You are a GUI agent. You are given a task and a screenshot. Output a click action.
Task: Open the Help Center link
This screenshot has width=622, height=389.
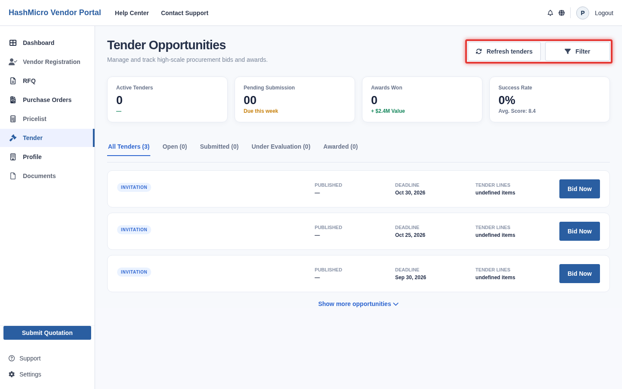pos(132,13)
